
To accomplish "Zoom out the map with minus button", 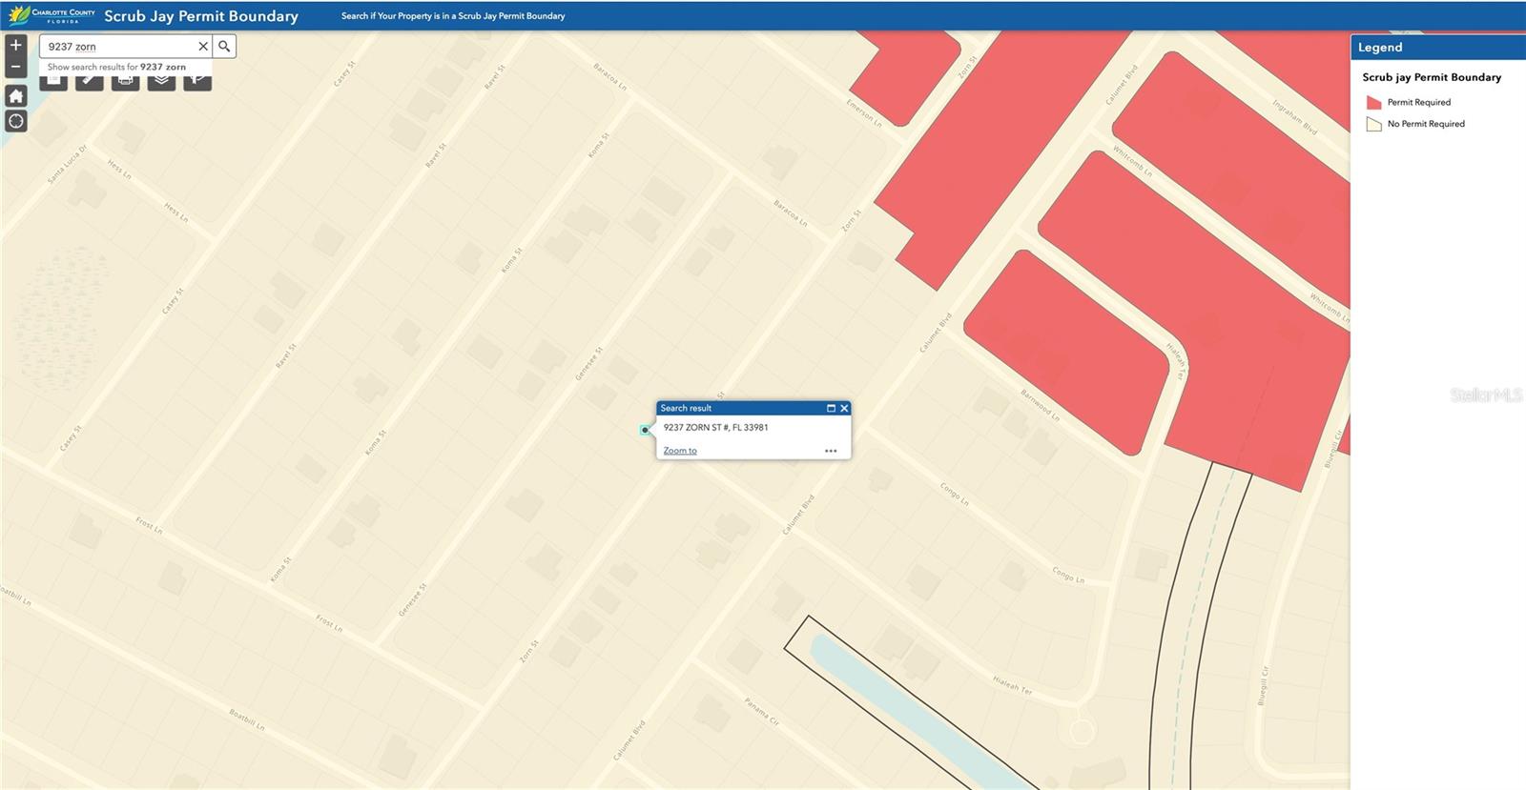I will (16, 67).
